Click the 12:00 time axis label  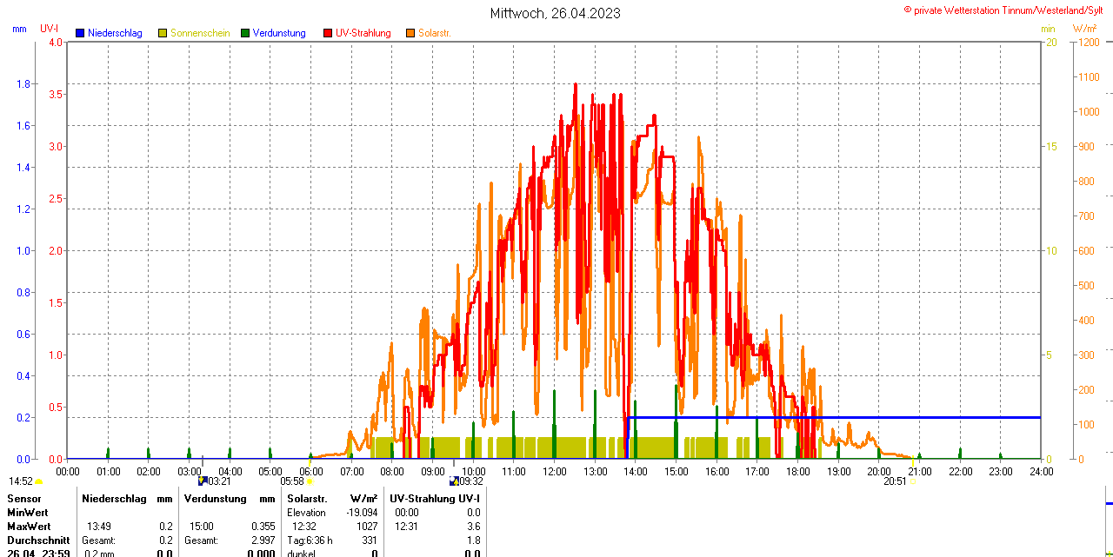pyautogui.click(x=555, y=471)
